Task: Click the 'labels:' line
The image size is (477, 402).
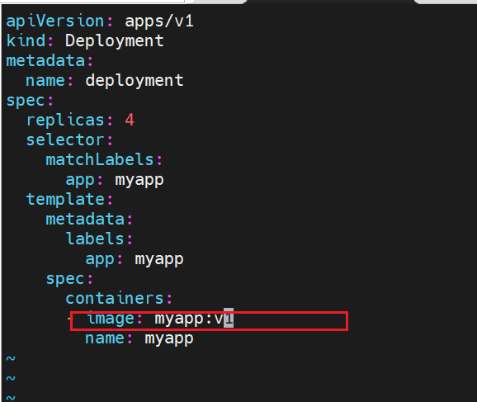Action: pyautogui.click(x=99, y=239)
